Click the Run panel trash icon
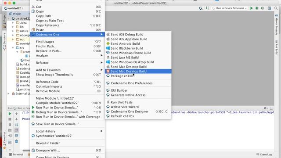This screenshot has height=158, width=281. click(x=17, y=141)
